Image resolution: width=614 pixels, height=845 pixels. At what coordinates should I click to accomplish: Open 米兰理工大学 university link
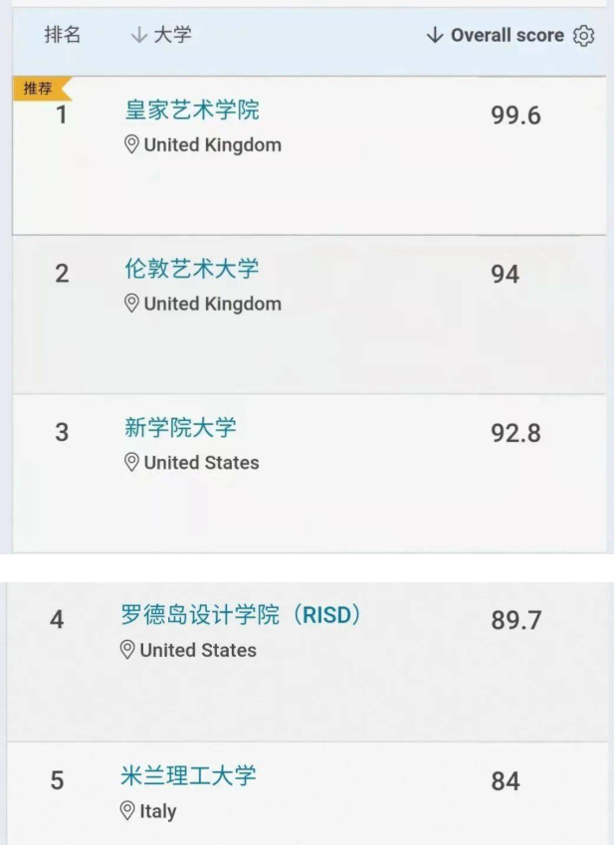pos(188,776)
